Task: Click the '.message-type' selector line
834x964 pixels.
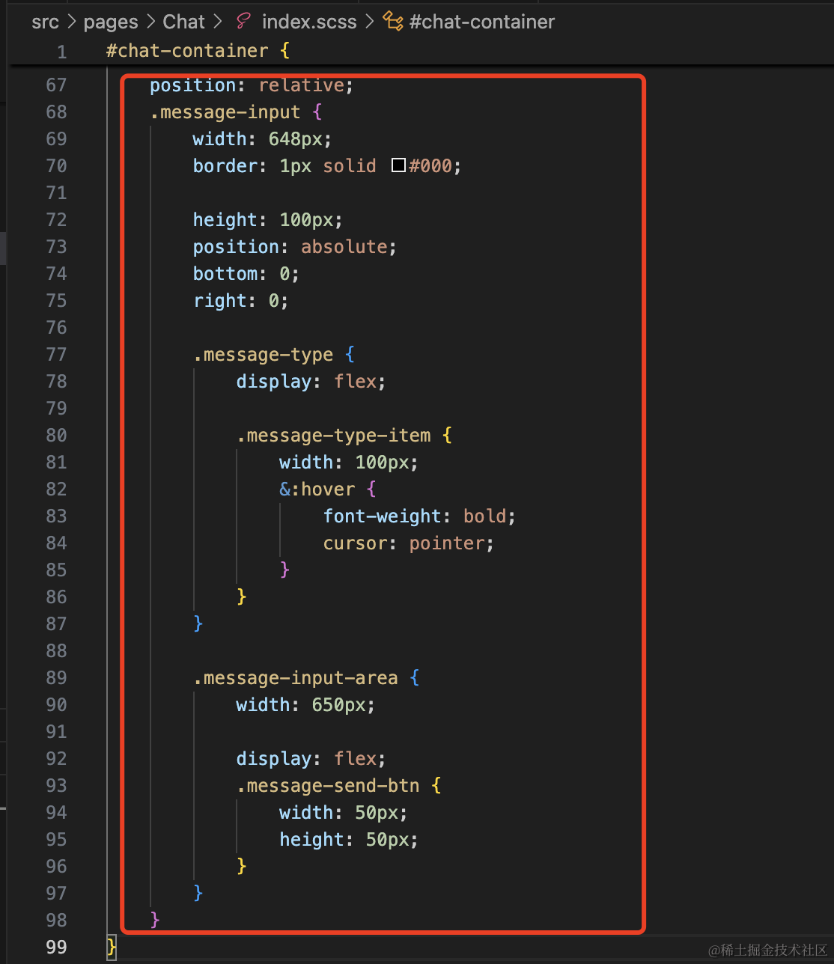Action: (274, 355)
